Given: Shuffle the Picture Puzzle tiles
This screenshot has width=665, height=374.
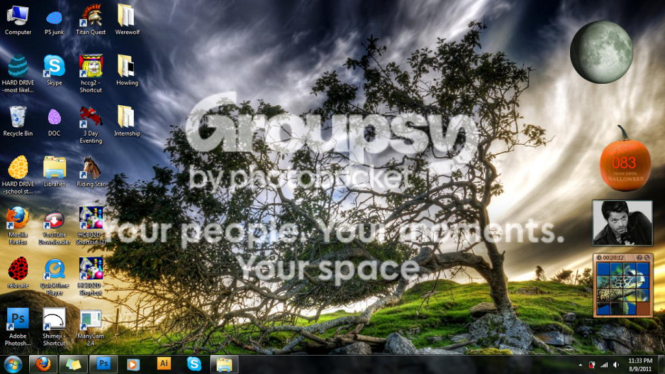Looking at the screenshot, I should [x=647, y=258].
